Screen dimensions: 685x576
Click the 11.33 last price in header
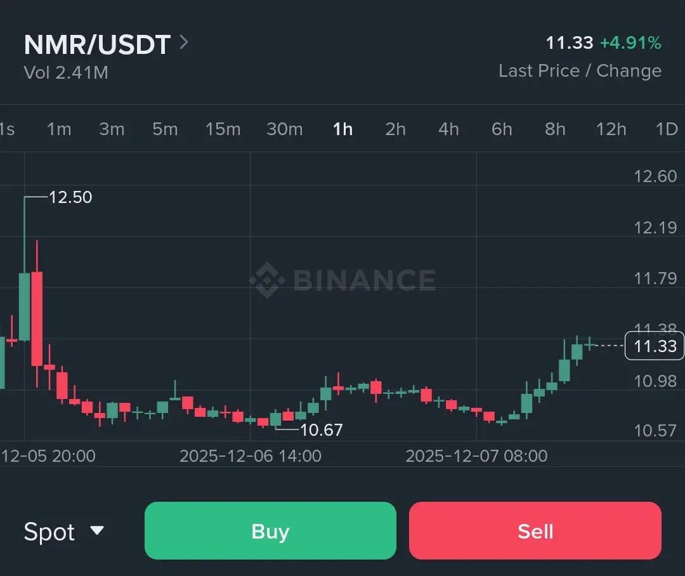[570, 43]
